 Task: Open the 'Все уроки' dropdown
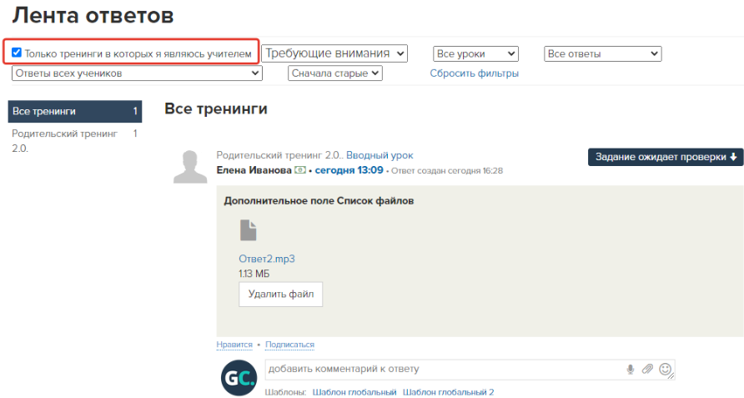[475, 53]
